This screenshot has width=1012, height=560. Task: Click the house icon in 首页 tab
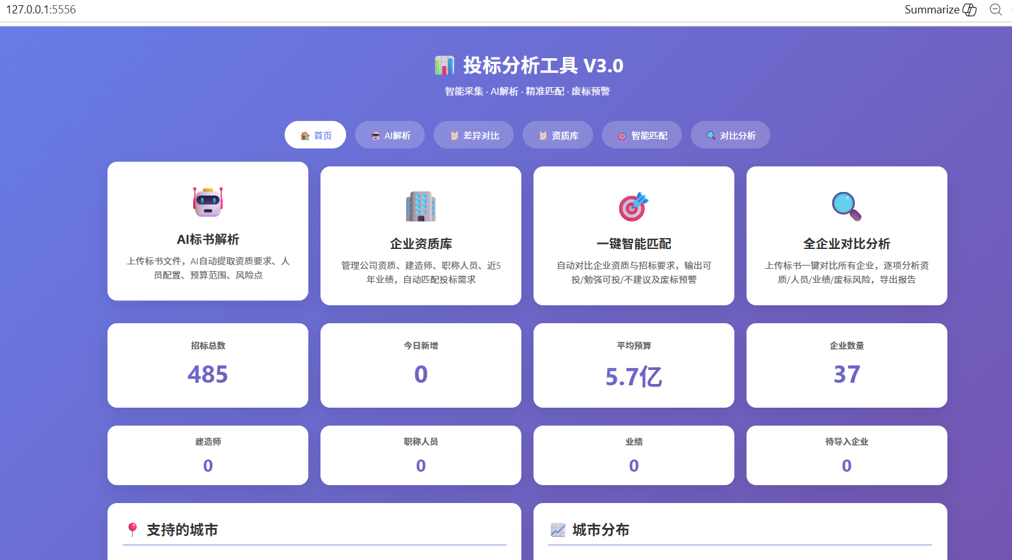click(x=305, y=136)
